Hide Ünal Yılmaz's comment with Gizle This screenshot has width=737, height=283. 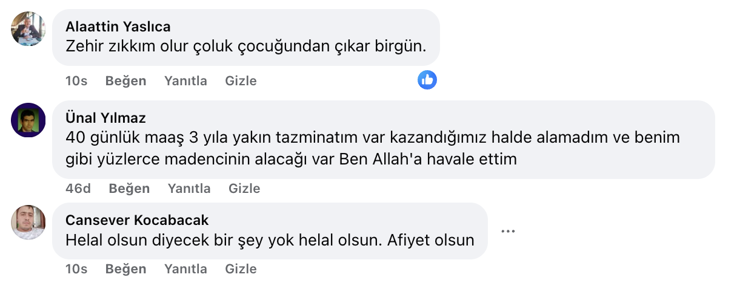pyautogui.click(x=244, y=189)
